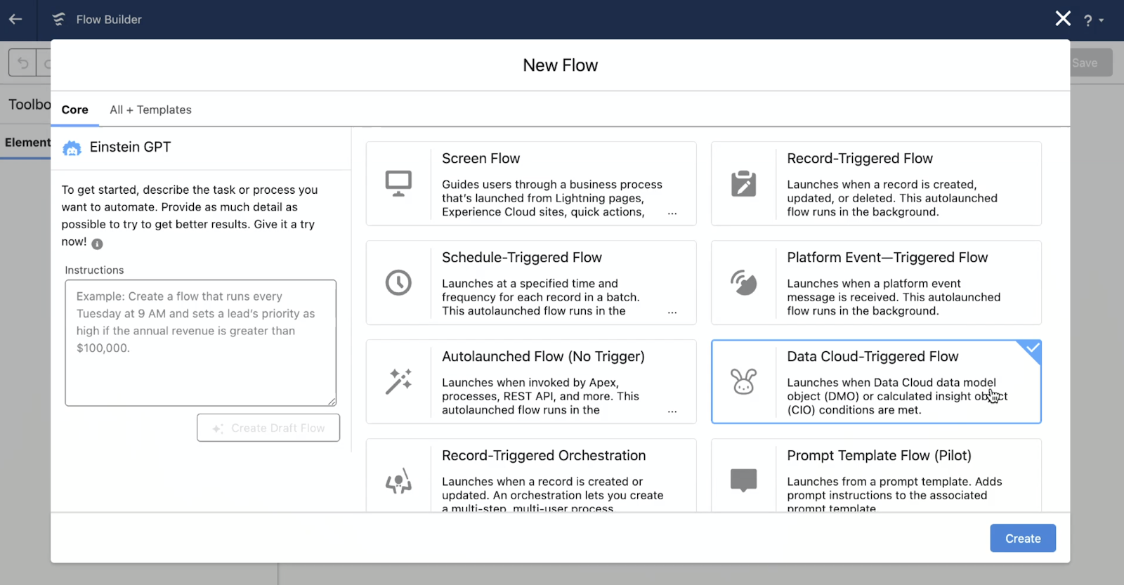Switch to the Core tab
The width and height of the screenshot is (1124, 585).
coord(74,110)
